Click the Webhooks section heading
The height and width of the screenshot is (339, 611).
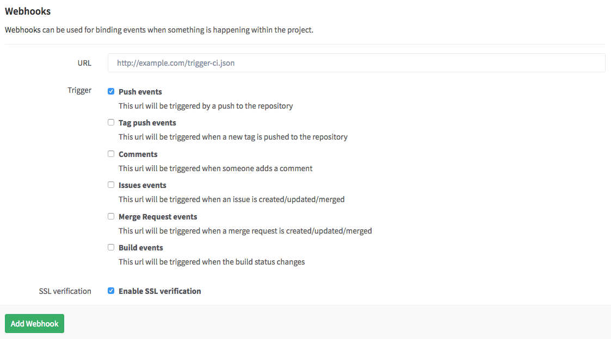(28, 11)
